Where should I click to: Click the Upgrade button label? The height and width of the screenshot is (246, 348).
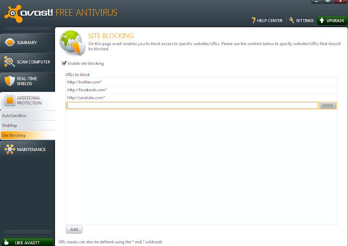(335, 21)
